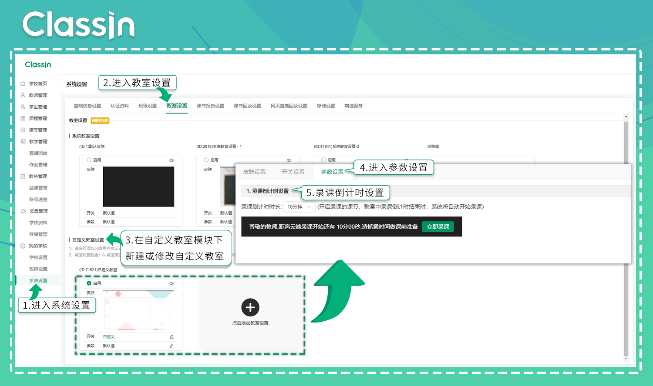653x386 pixels.
Task: Click 点击添加教室设置 label
Action: pyautogui.click(x=250, y=323)
